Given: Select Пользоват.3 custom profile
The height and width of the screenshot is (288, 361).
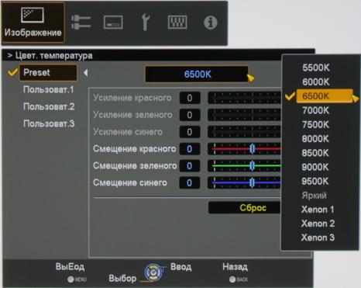Looking at the screenshot, I should [49, 123].
